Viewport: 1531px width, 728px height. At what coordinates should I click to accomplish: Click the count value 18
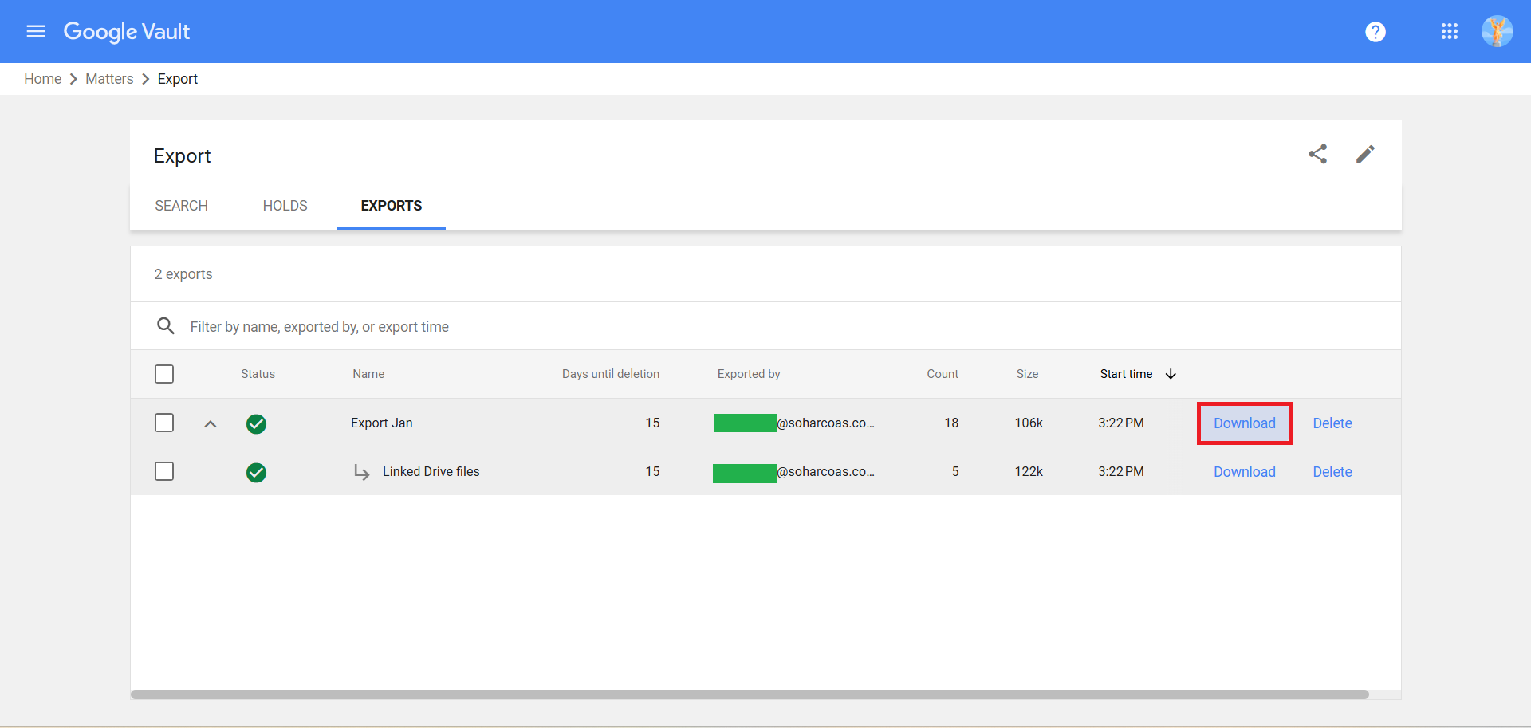951,423
